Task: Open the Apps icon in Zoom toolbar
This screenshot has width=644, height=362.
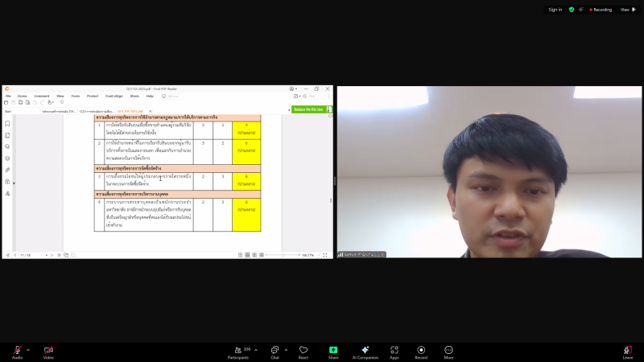Action: pyautogui.click(x=394, y=351)
